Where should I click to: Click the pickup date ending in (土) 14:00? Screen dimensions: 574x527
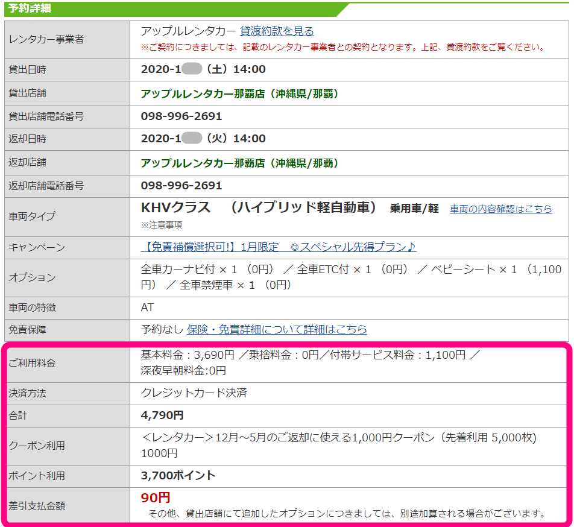(x=203, y=69)
